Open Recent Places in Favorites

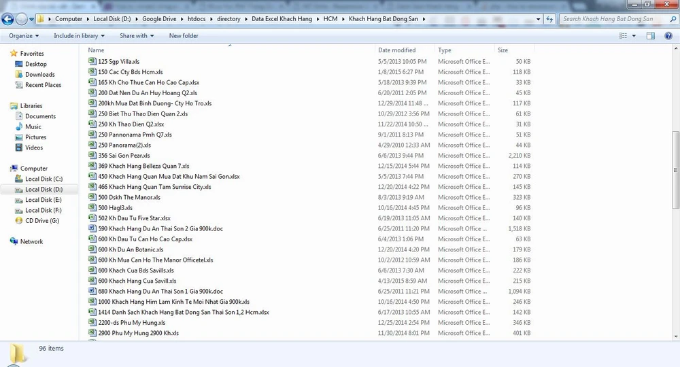(x=43, y=85)
